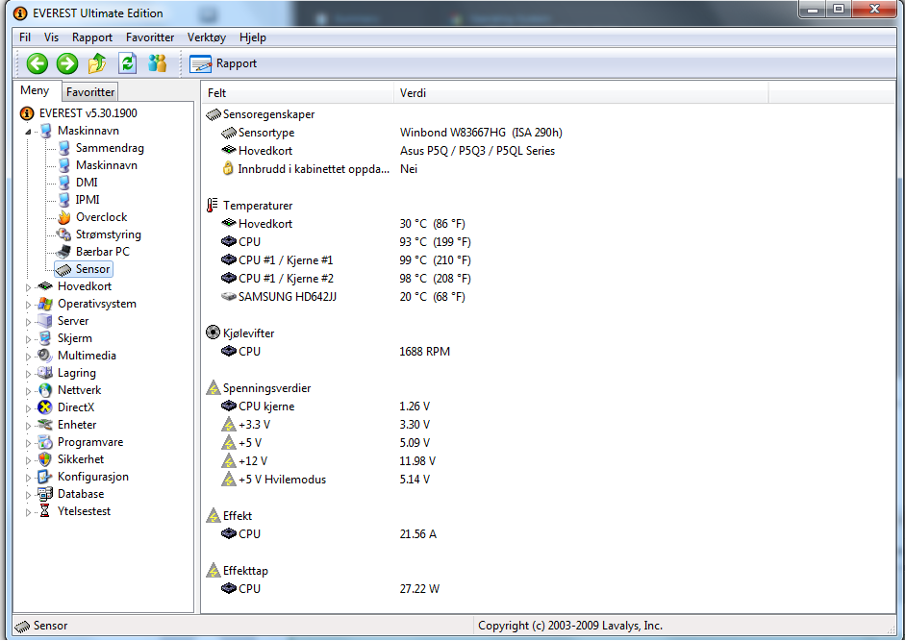Click the Konfigurasjon icon in tree

(x=44, y=477)
